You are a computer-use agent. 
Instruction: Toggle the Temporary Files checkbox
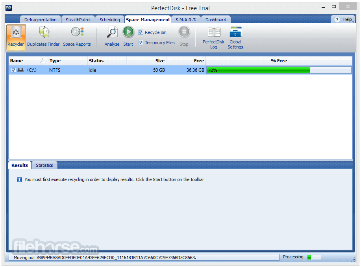click(x=141, y=43)
